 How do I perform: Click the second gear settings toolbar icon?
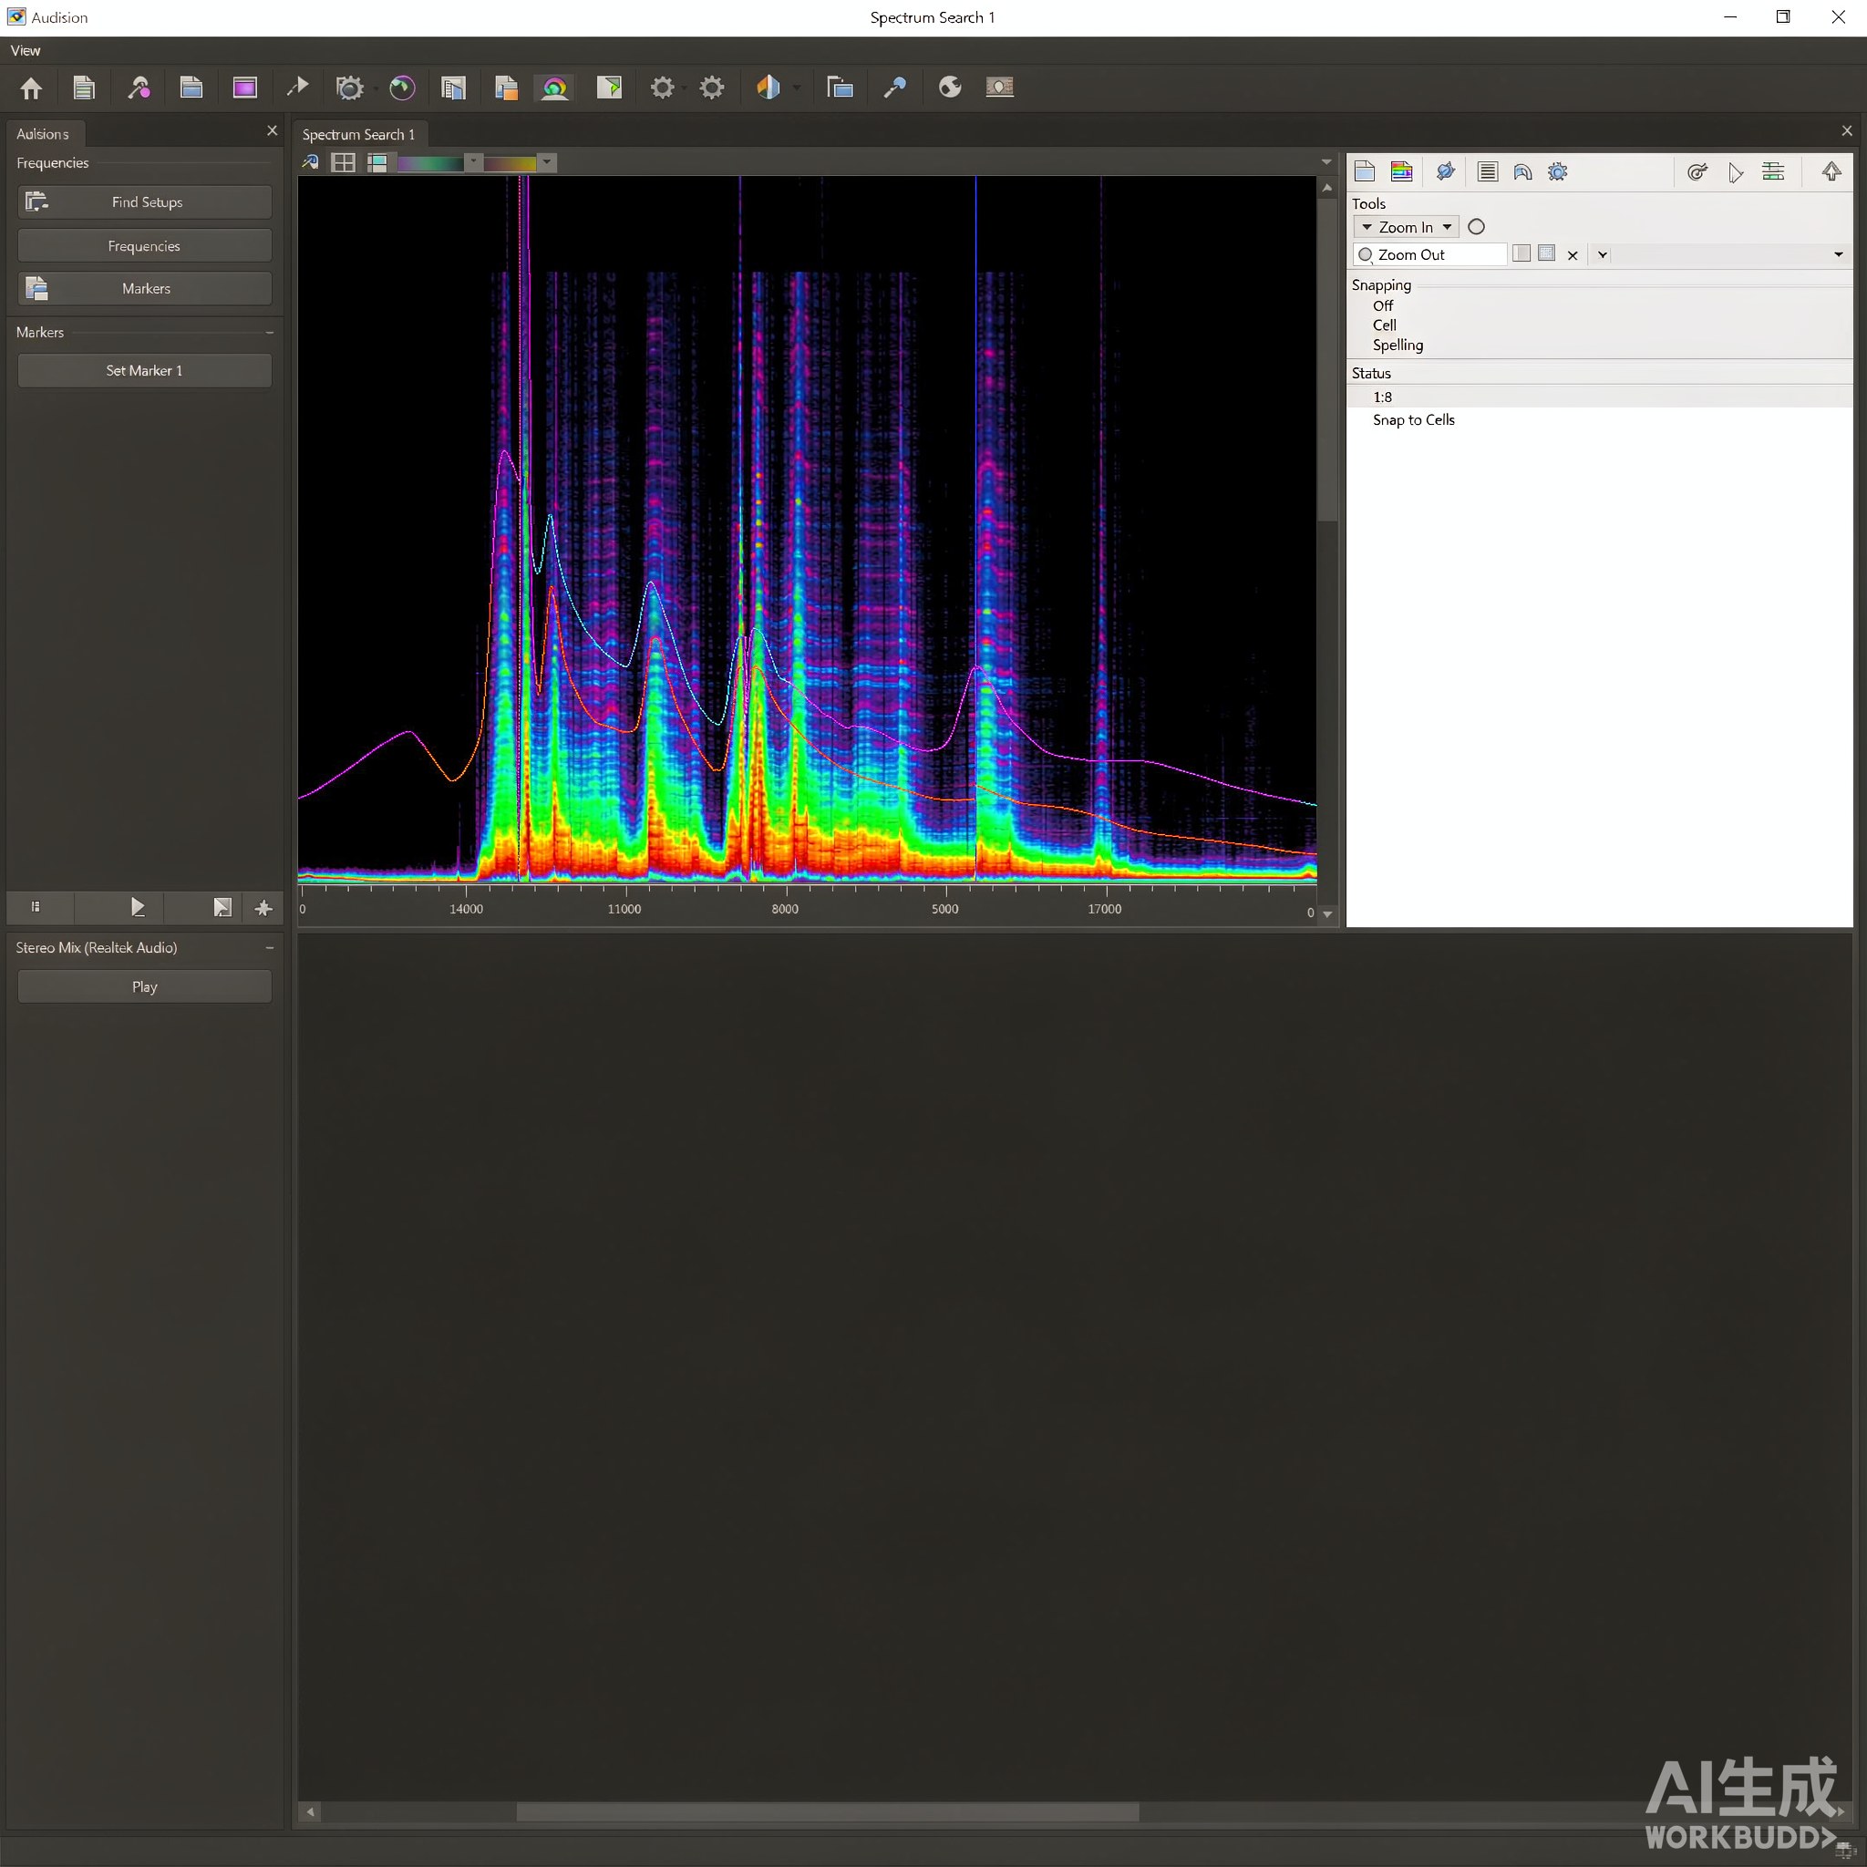tap(712, 88)
